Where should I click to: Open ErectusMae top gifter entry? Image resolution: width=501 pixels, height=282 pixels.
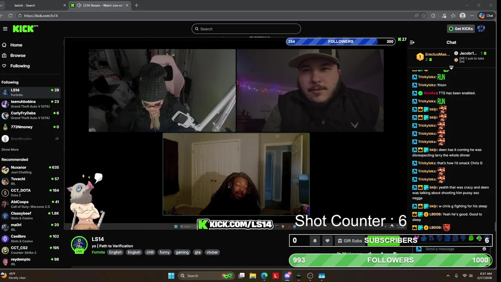point(433,57)
